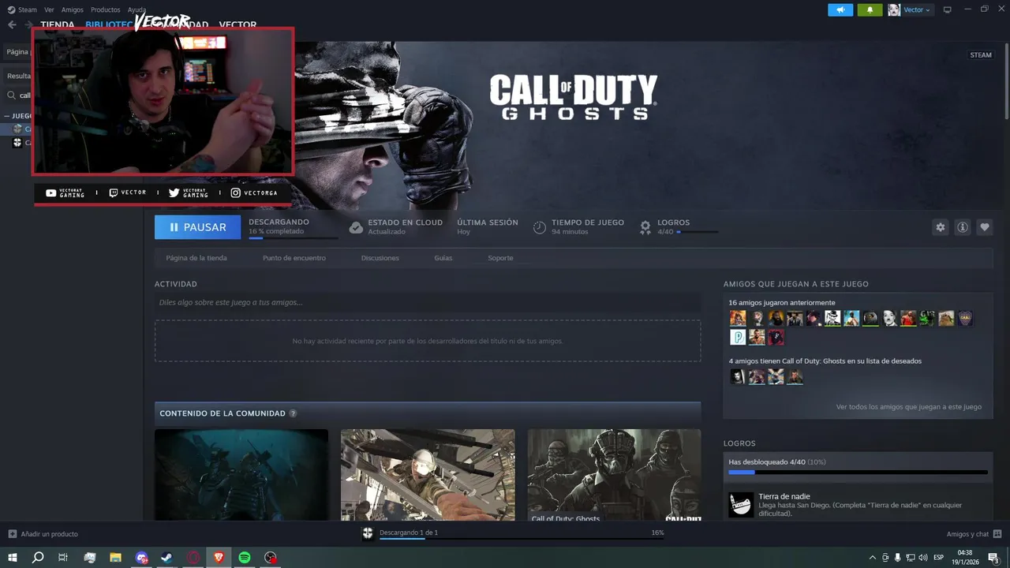Open File Explorer from taskbar
This screenshot has width=1010, height=568.
coord(115,558)
